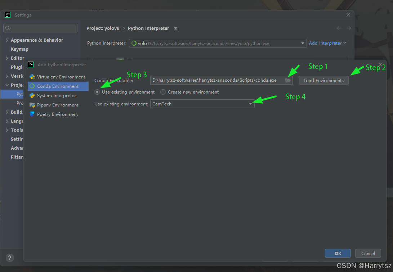Click OK in Add Python Interpreter dialog

click(x=338, y=253)
